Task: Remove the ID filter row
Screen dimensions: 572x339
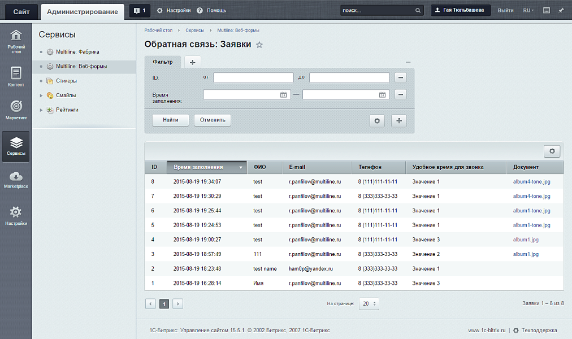Action: coord(401,78)
